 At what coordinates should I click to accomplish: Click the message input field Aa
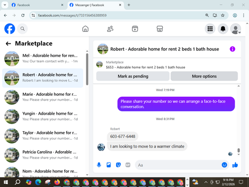coord(178,165)
